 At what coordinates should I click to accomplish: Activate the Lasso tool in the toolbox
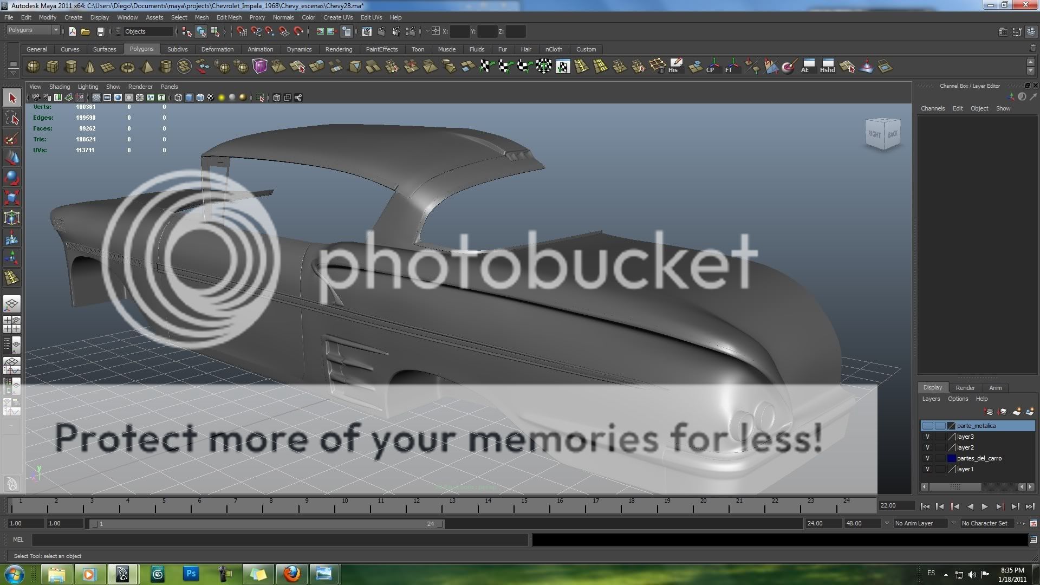(x=12, y=118)
